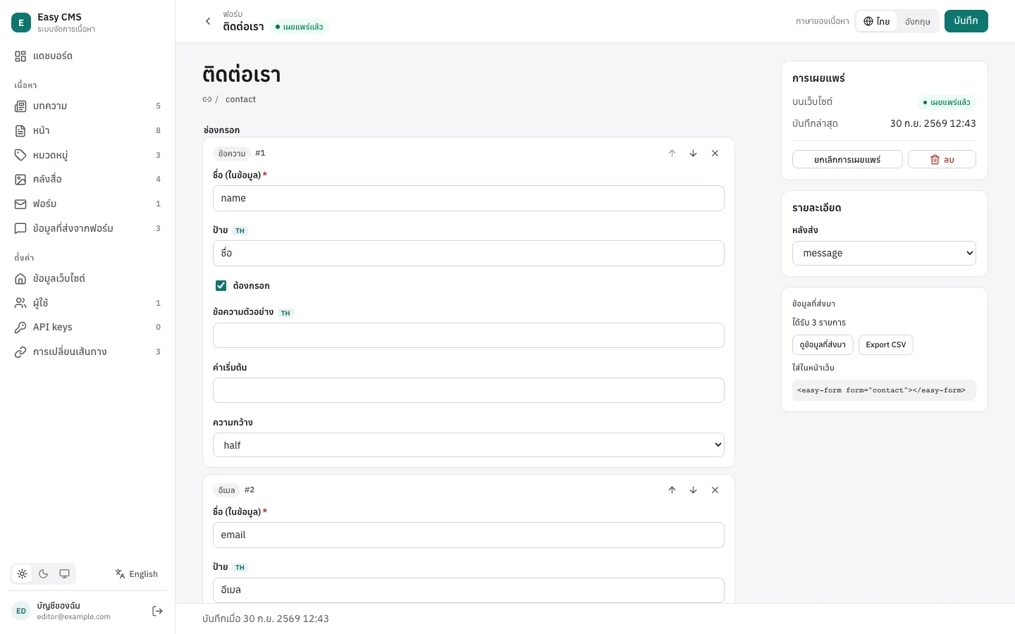Open แดชบอร์ด in the sidebar
The height and width of the screenshot is (634, 1015).
(87, 56)
